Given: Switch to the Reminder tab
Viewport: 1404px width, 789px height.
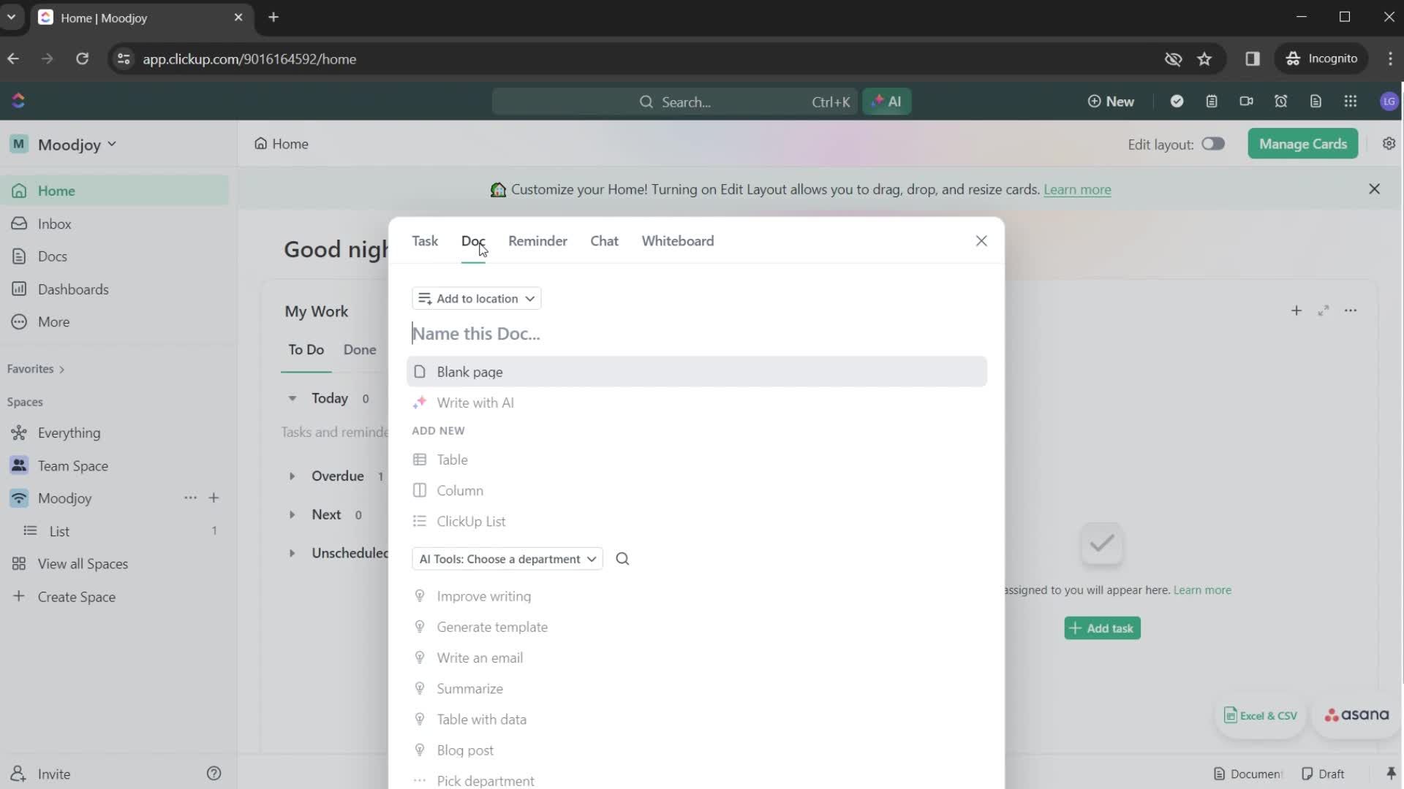Looking at the screenshot, I should click(538, 241).
